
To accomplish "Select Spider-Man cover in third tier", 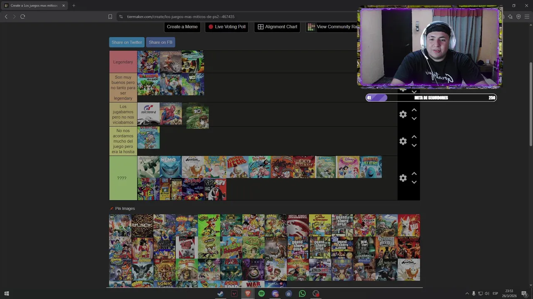I will point(171,114).
